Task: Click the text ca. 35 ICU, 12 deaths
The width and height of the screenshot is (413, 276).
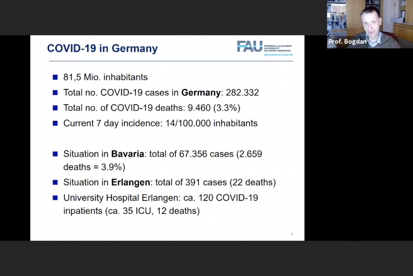Action: [x=152, y=211]
